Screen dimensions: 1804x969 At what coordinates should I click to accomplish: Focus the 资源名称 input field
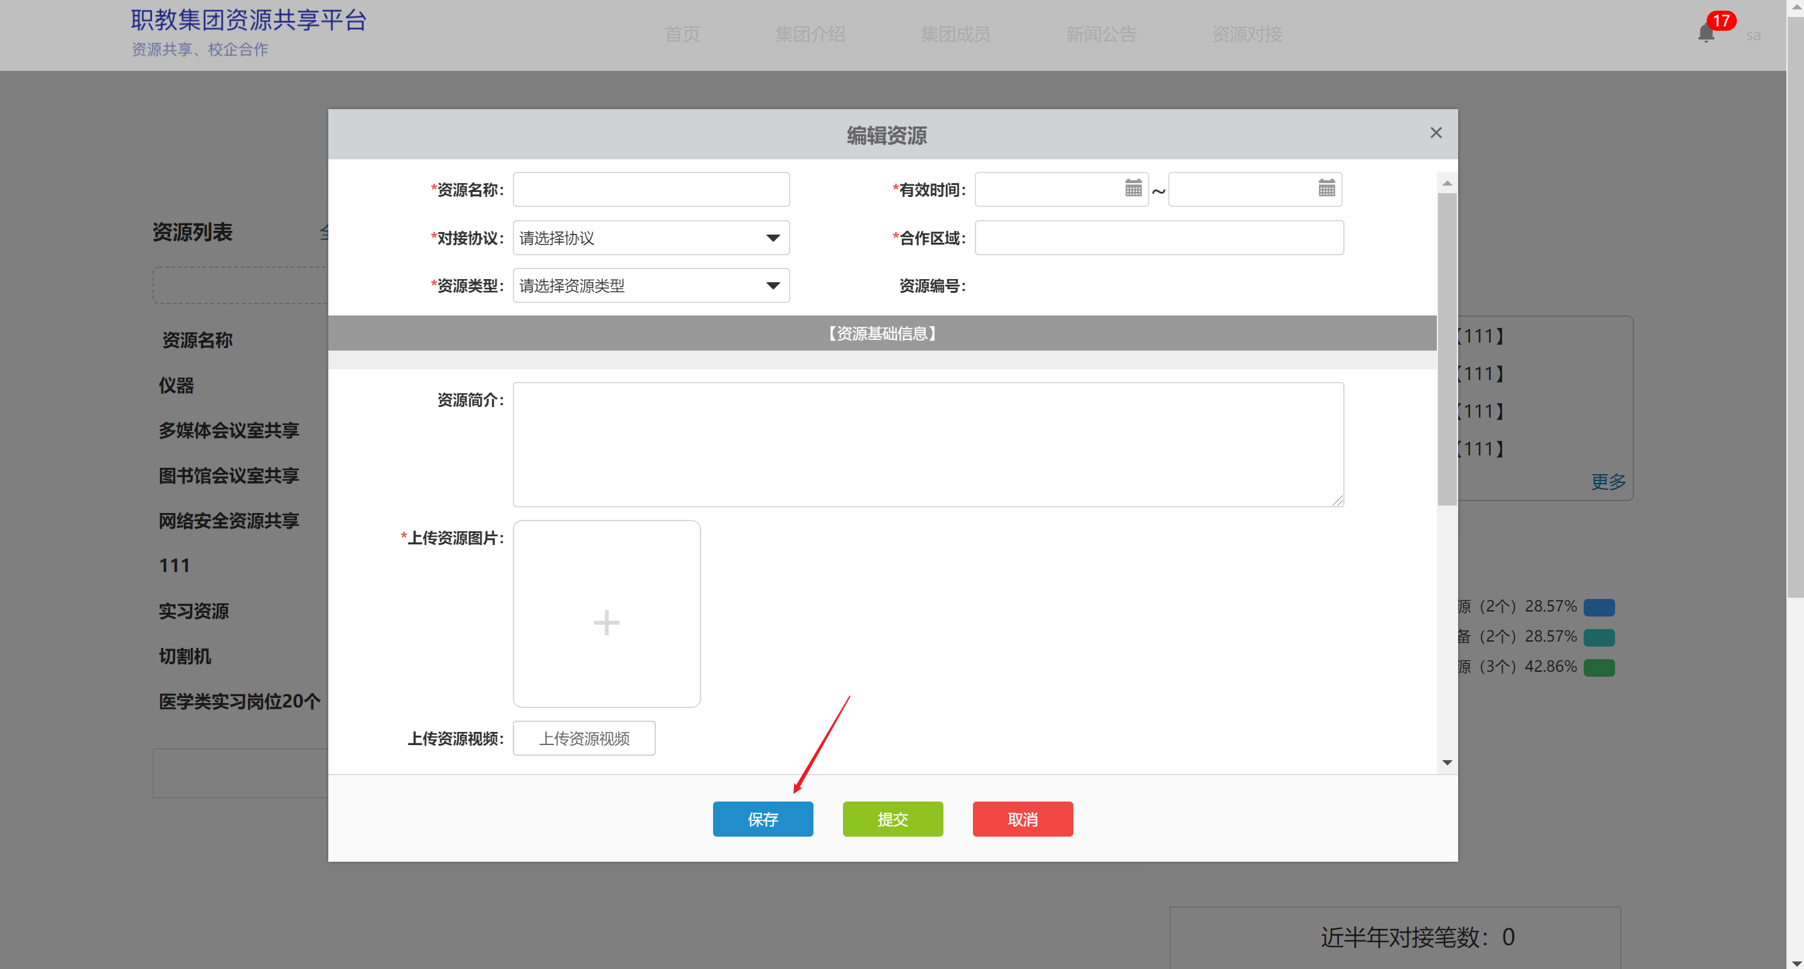(650, 189)
